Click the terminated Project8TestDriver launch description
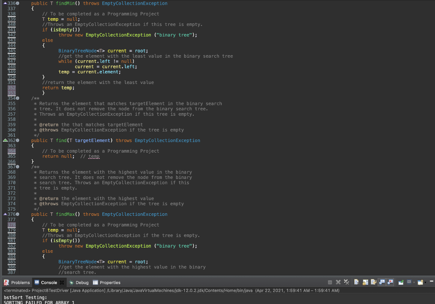The image size is (435, 304). pyautogui.click(x=172, y=290)
